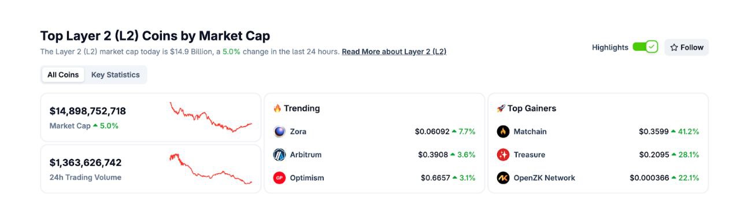740x216 pixels.
Task: Open the Matchain top gainer entry
Action: (598, 132)
